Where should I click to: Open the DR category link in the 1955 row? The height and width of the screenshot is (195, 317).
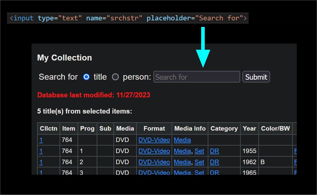[x=215, y=151]
